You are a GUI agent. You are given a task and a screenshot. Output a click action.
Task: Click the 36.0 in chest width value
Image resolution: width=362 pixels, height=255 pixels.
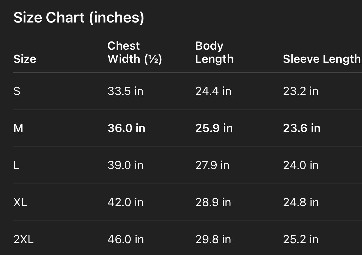(126, 128)
